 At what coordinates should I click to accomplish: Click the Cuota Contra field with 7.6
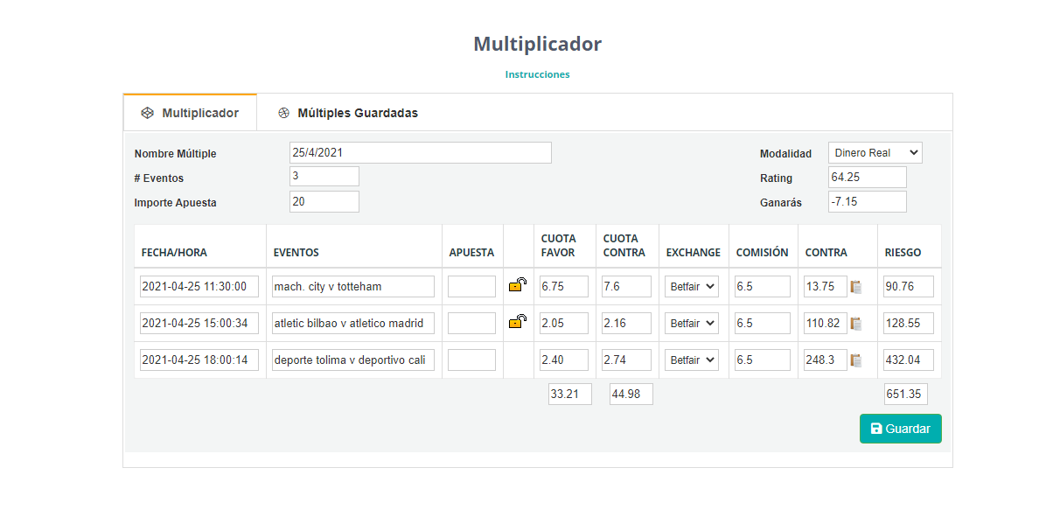[x=626, y=287]
